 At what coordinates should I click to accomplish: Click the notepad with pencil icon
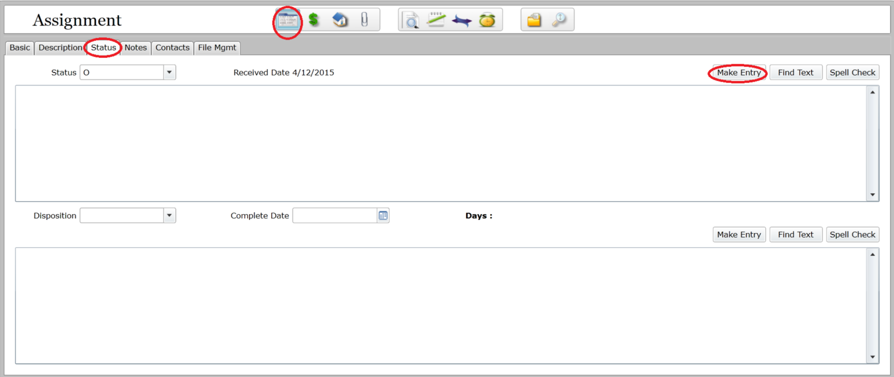tap(436, 20)
